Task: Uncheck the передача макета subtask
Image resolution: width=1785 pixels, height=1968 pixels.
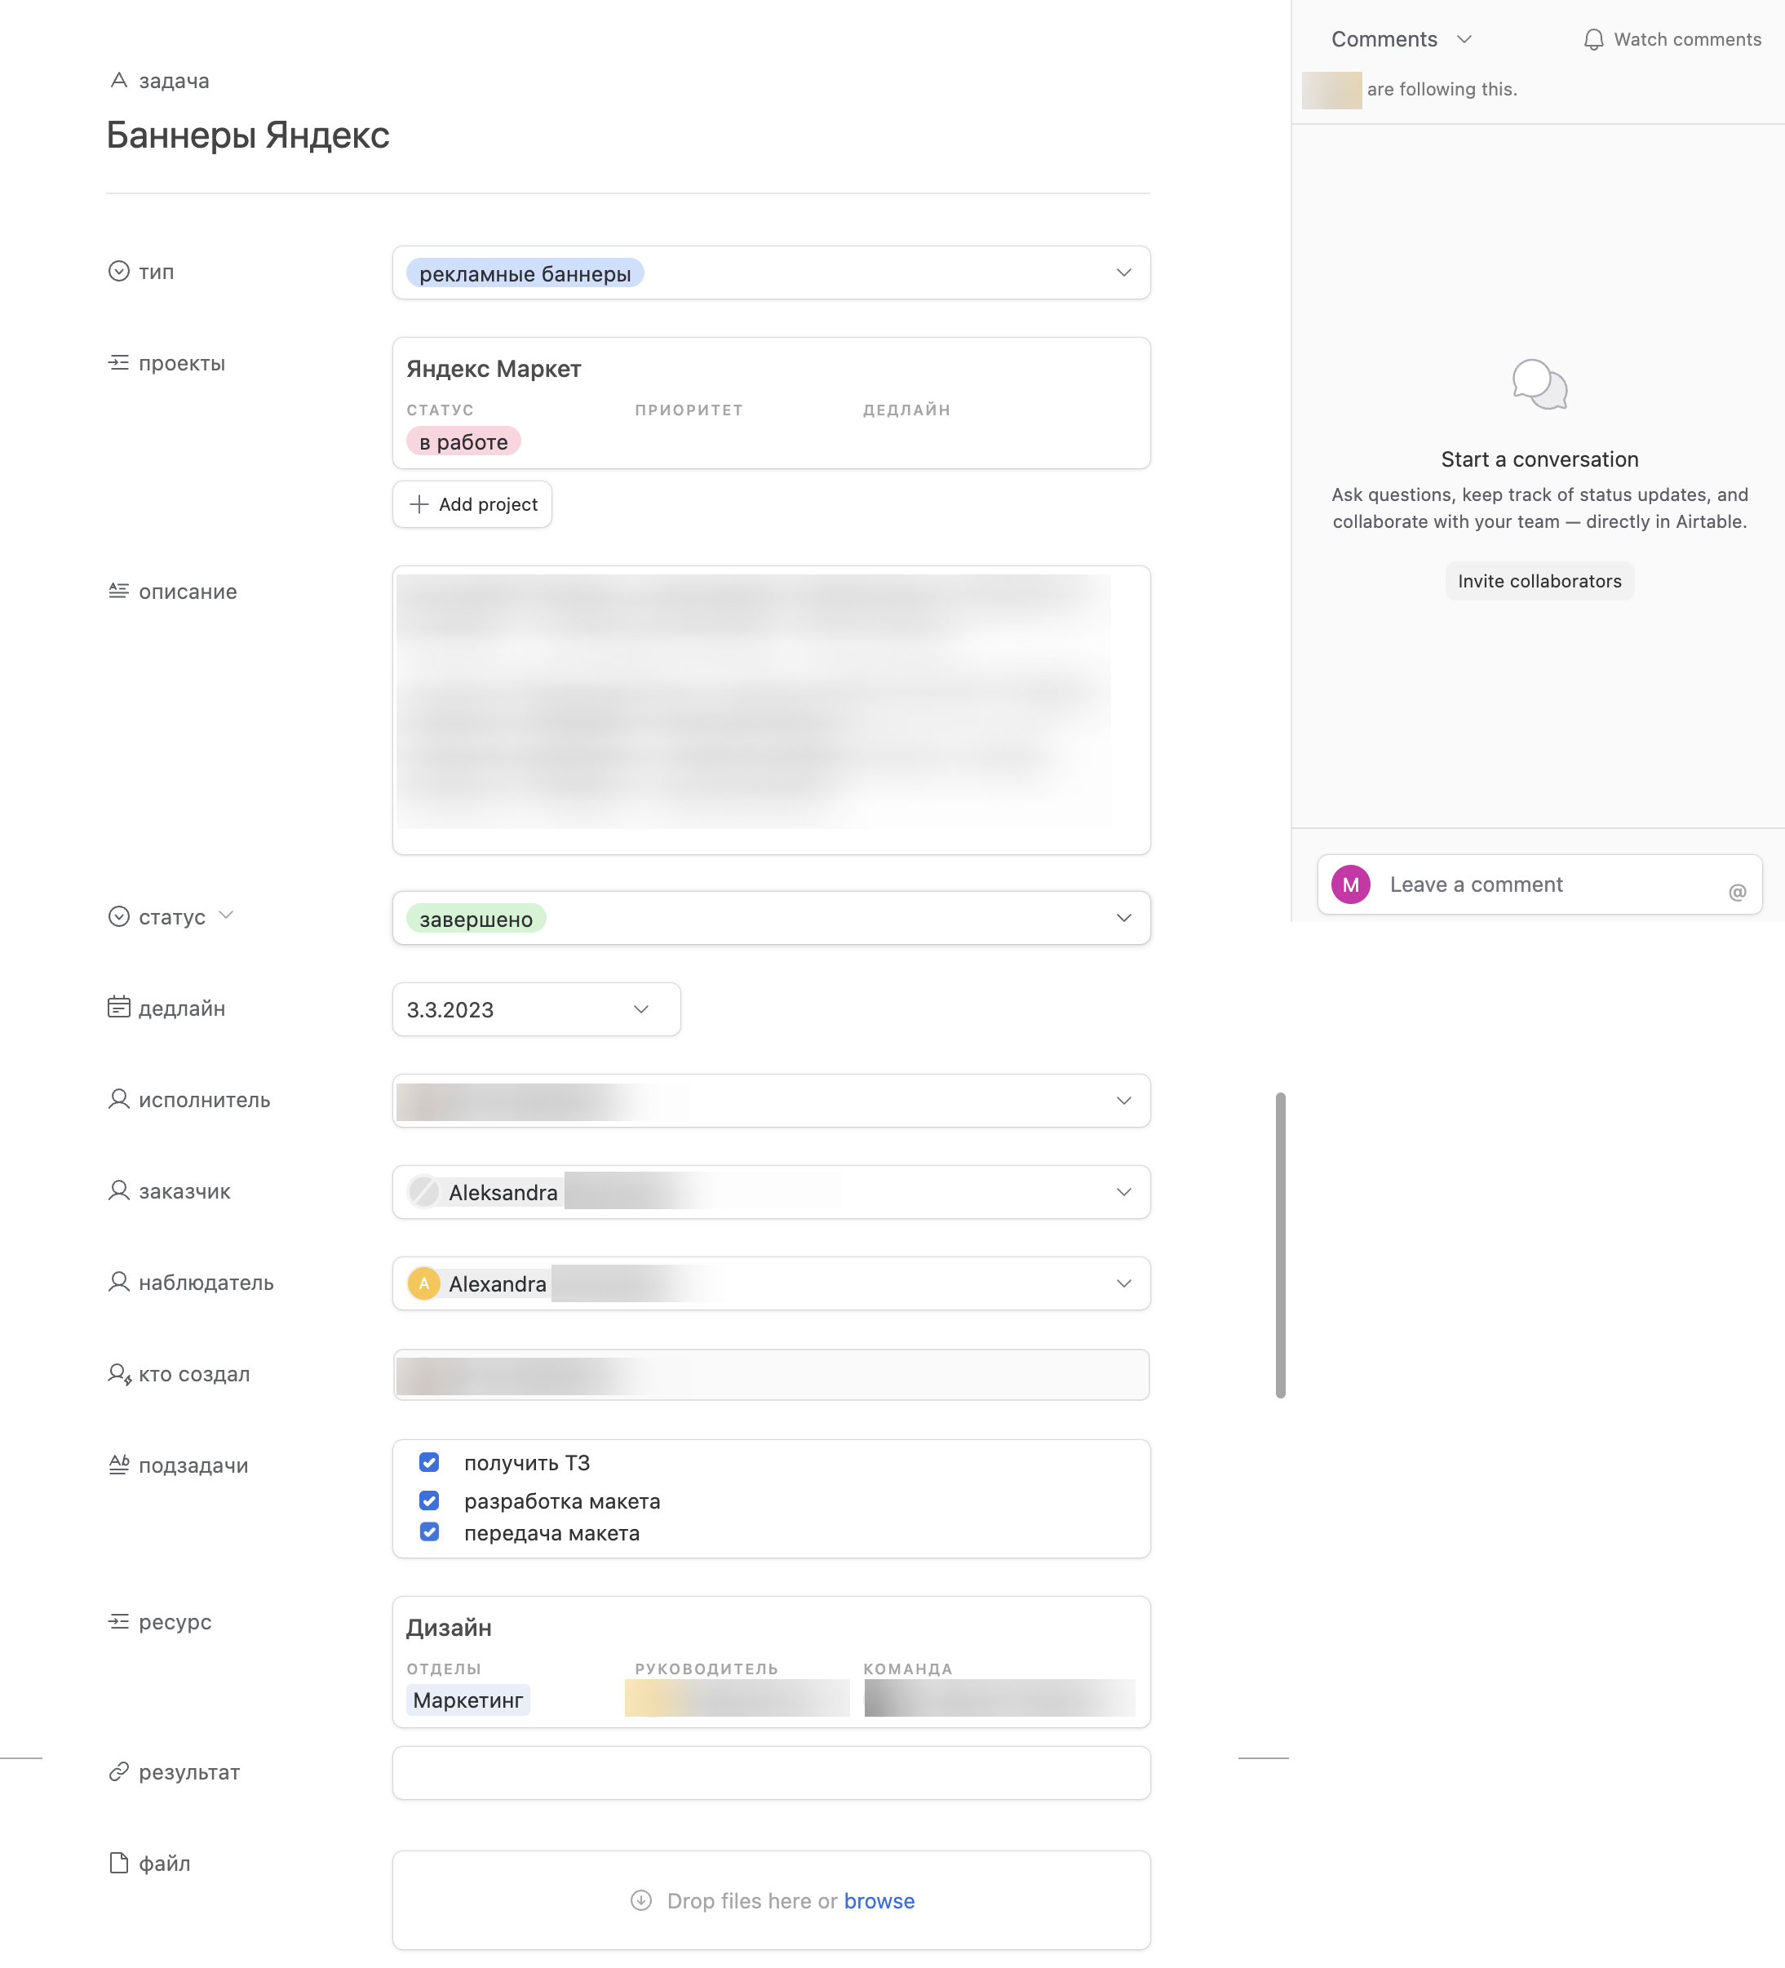Action: coord(429,1531)
